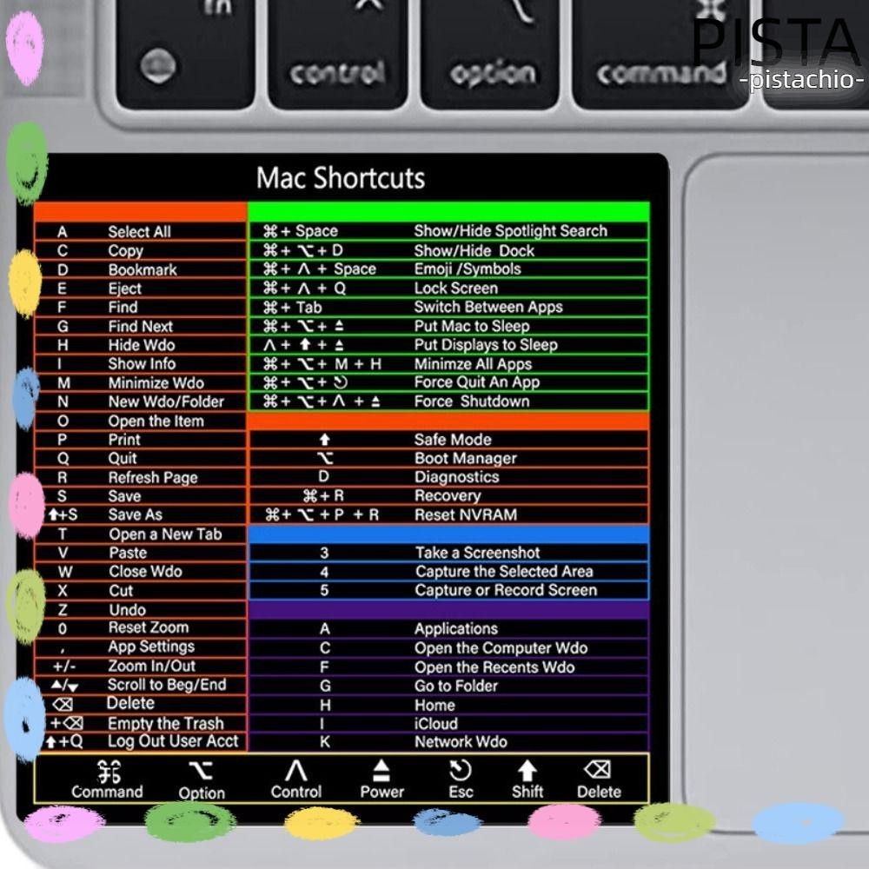869x869 pixels.
Task: Click the 'Print' shortcut row
Action: coord(141,440)
